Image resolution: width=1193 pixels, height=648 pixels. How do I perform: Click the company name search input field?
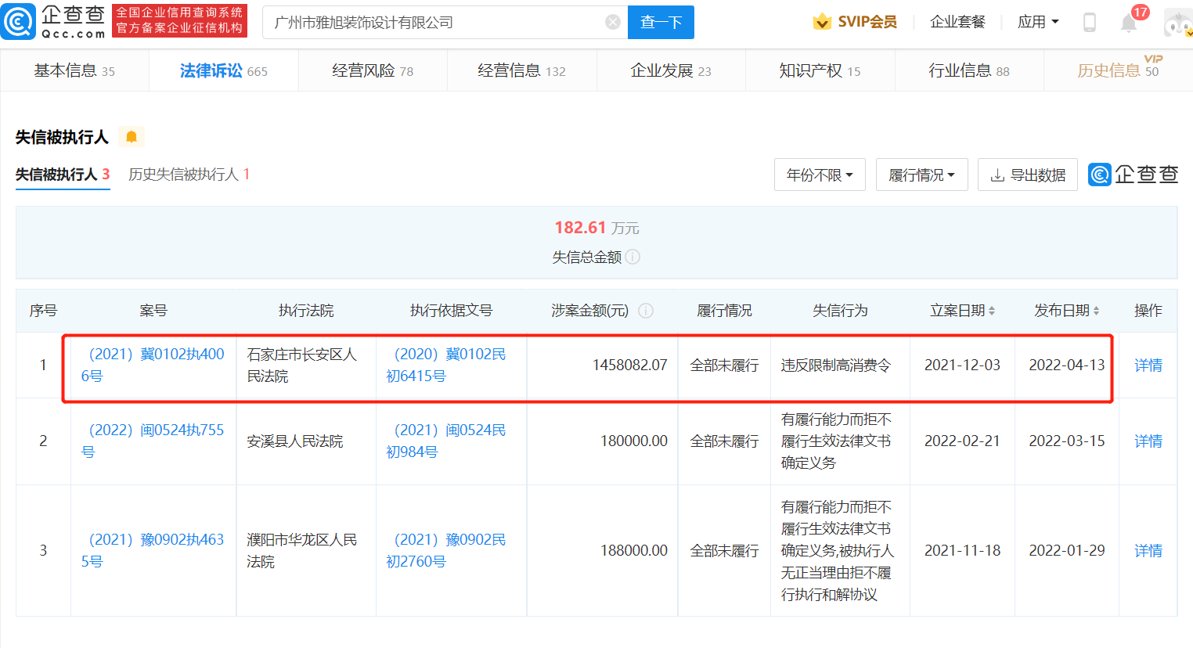point(435,22)
